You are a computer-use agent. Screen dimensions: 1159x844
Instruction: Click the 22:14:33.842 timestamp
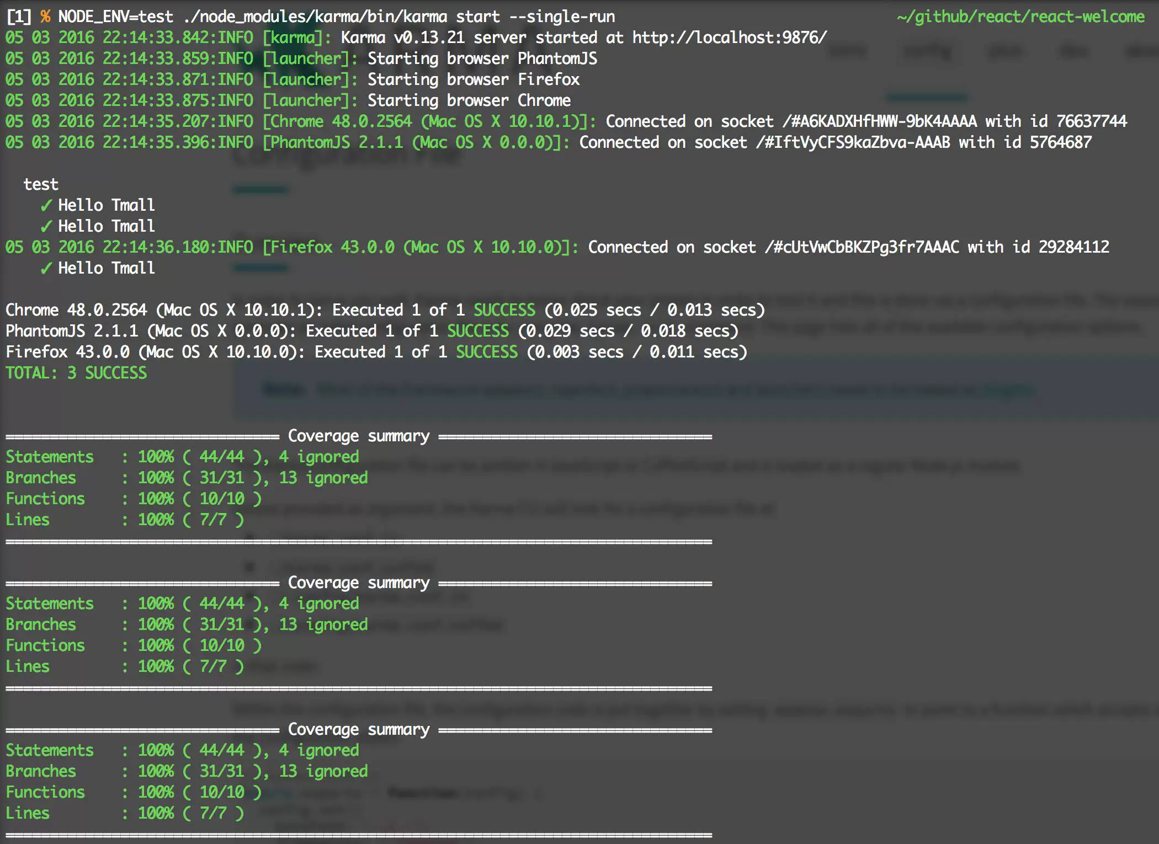157,38
